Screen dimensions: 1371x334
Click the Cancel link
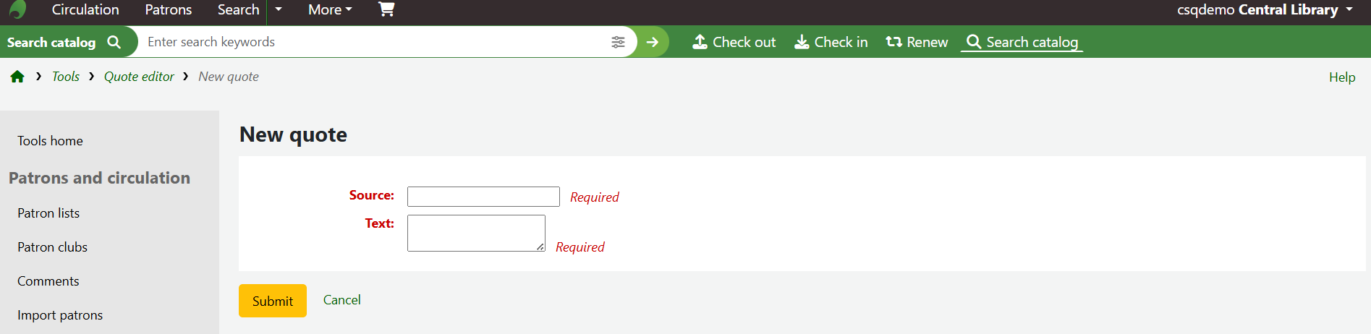click(x=341, y=300)
